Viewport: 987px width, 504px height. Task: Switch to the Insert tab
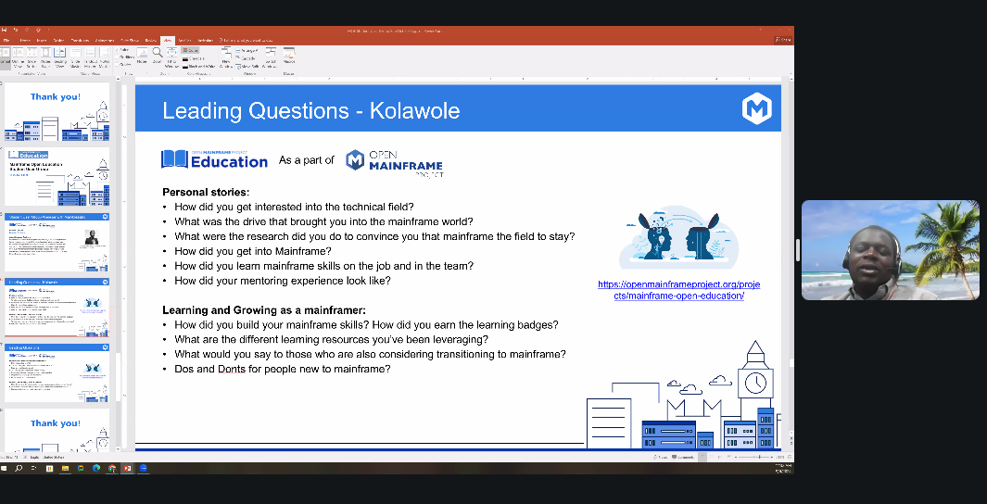(42, 40)
